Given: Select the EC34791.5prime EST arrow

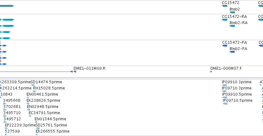Looking at the screenshot, I should (30, 116).
